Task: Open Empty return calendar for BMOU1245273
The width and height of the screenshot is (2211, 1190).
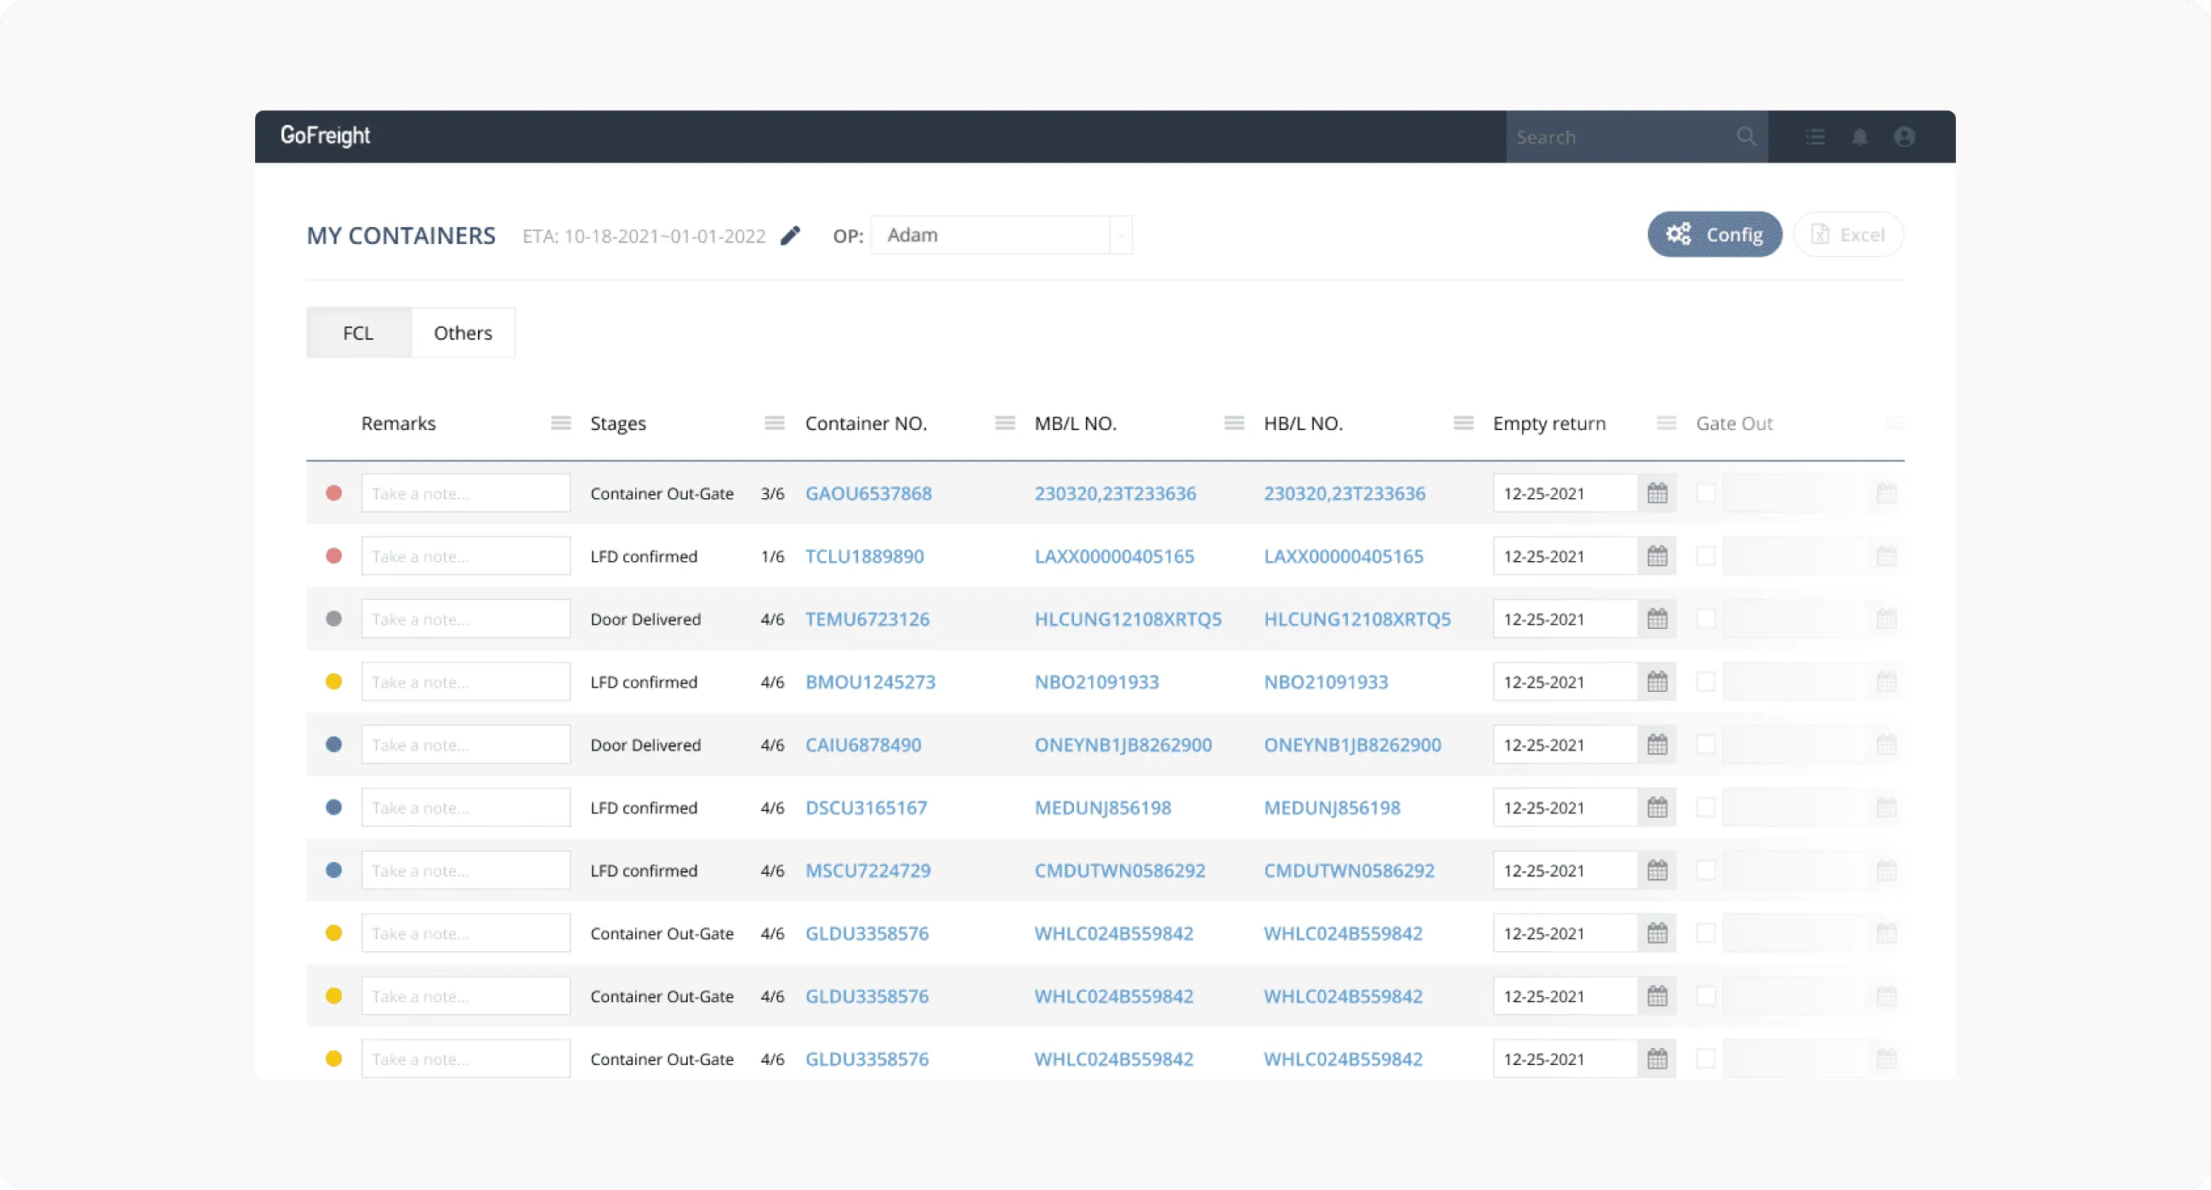Action: coord(1657,681)
